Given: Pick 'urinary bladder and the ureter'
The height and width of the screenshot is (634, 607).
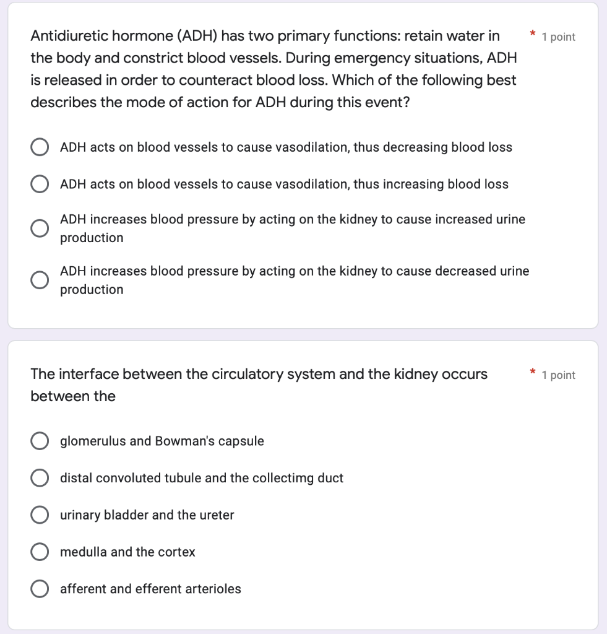Looking at the screenshot, I should coord(40,515).
